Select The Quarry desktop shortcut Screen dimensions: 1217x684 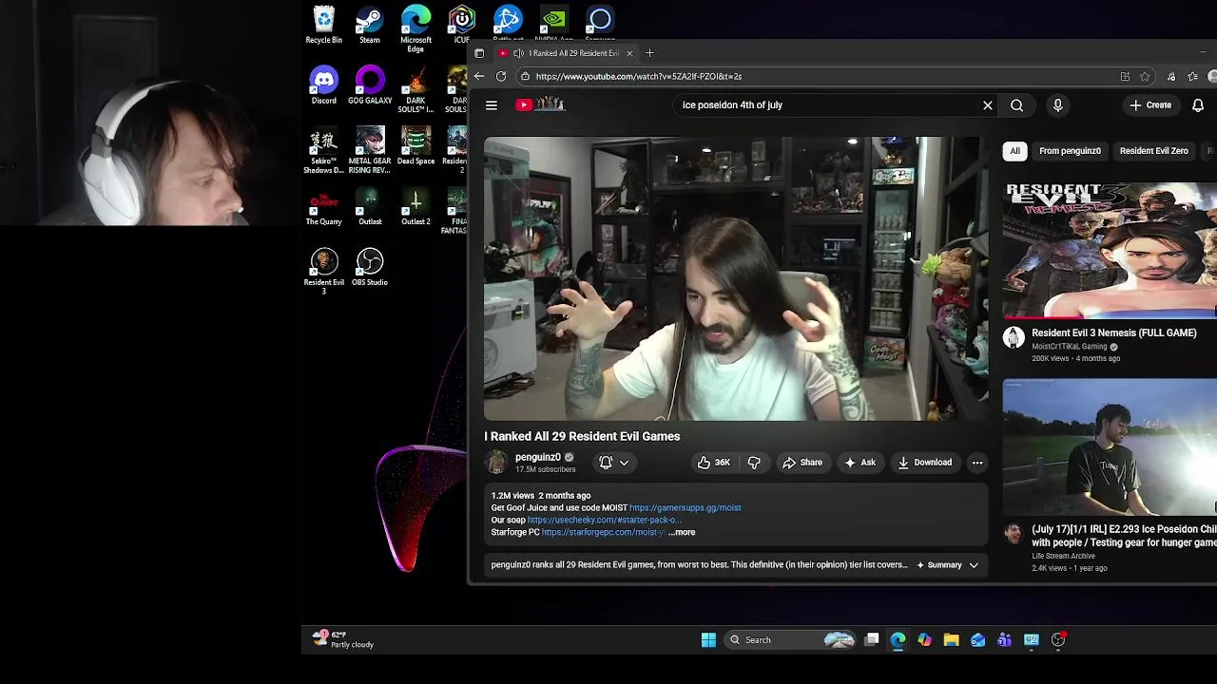click(x=323, y=207)
